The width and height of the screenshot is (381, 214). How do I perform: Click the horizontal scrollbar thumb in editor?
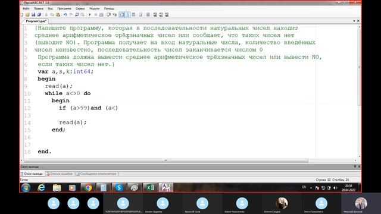tap(166, 160)
